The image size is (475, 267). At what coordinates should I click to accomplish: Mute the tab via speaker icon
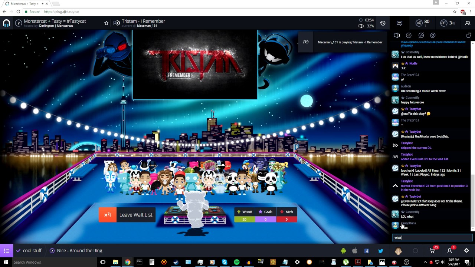(43, 4)
